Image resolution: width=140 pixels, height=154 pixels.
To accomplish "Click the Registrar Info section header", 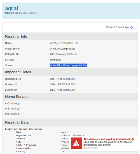I will (16, 36).
